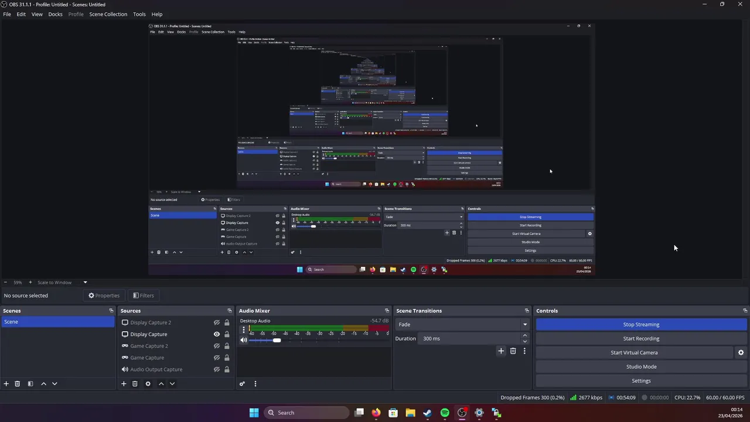Show Game Capture source
Viewport: 750px width, 422px height.
(x=217, y=358)
